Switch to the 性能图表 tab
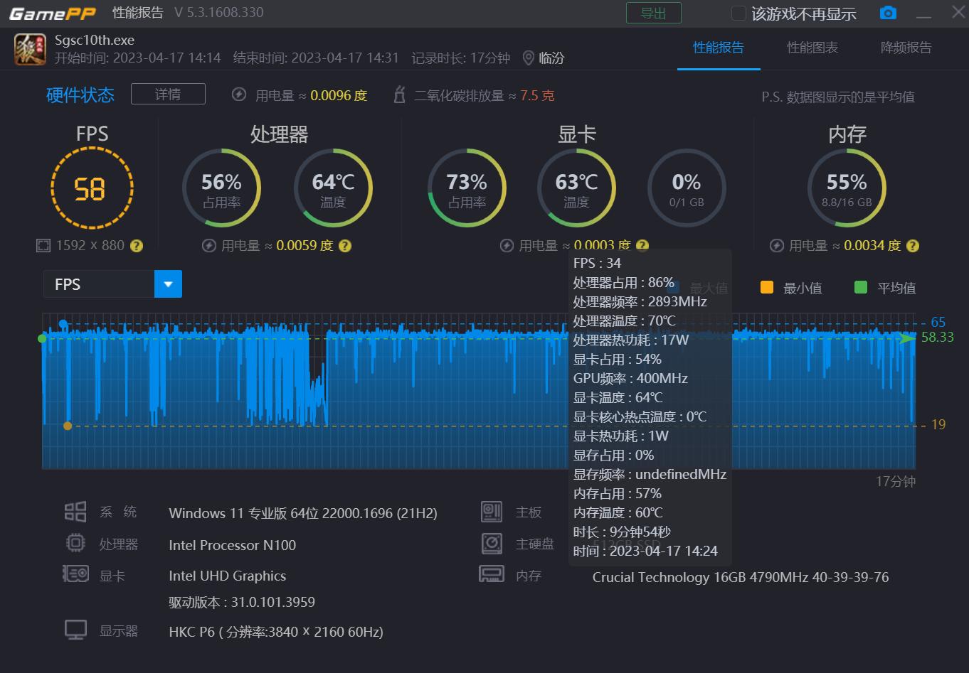 point(812,48)
